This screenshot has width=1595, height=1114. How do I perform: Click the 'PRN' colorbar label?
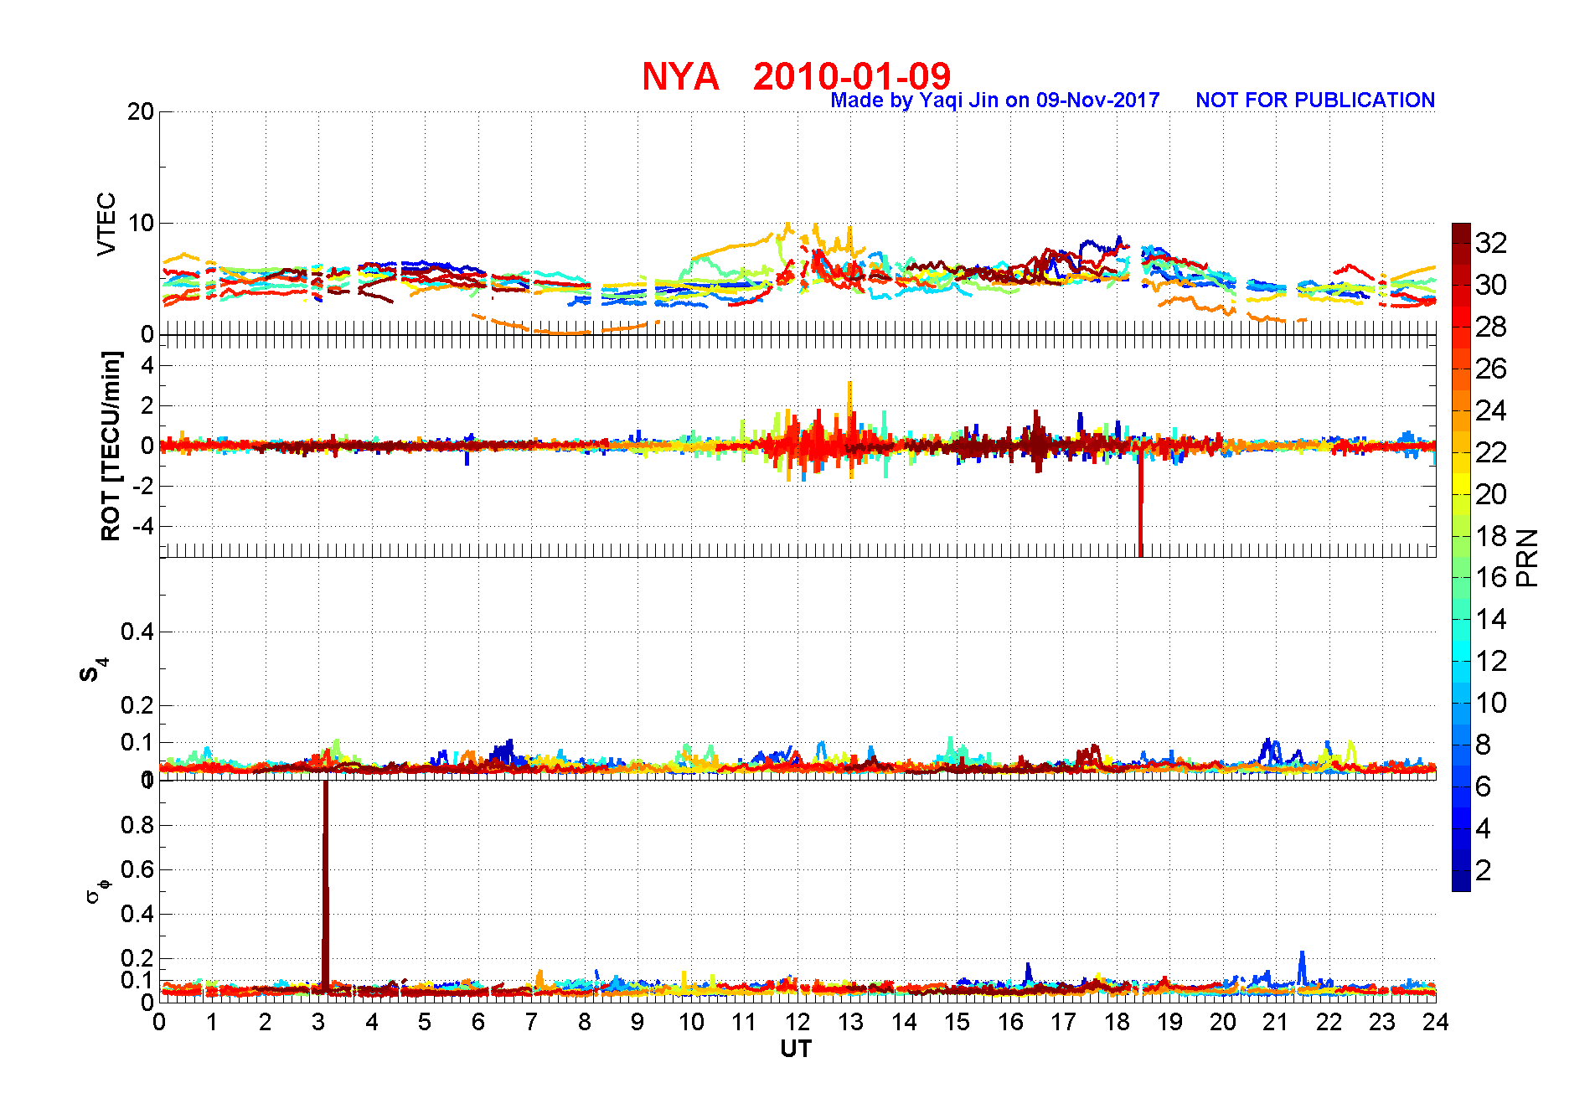tap(1527, 557)
